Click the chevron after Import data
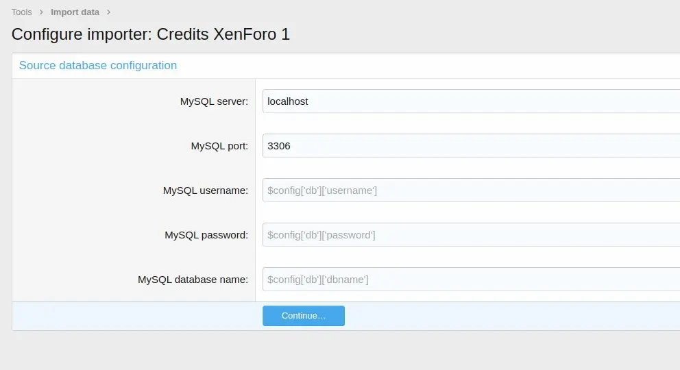Viewport: 680px width, 370px height. click(x=109, y=12)
